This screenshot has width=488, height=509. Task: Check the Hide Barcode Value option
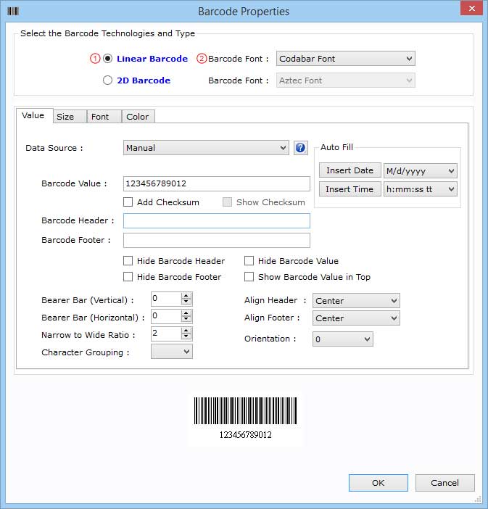click(249, 261)
